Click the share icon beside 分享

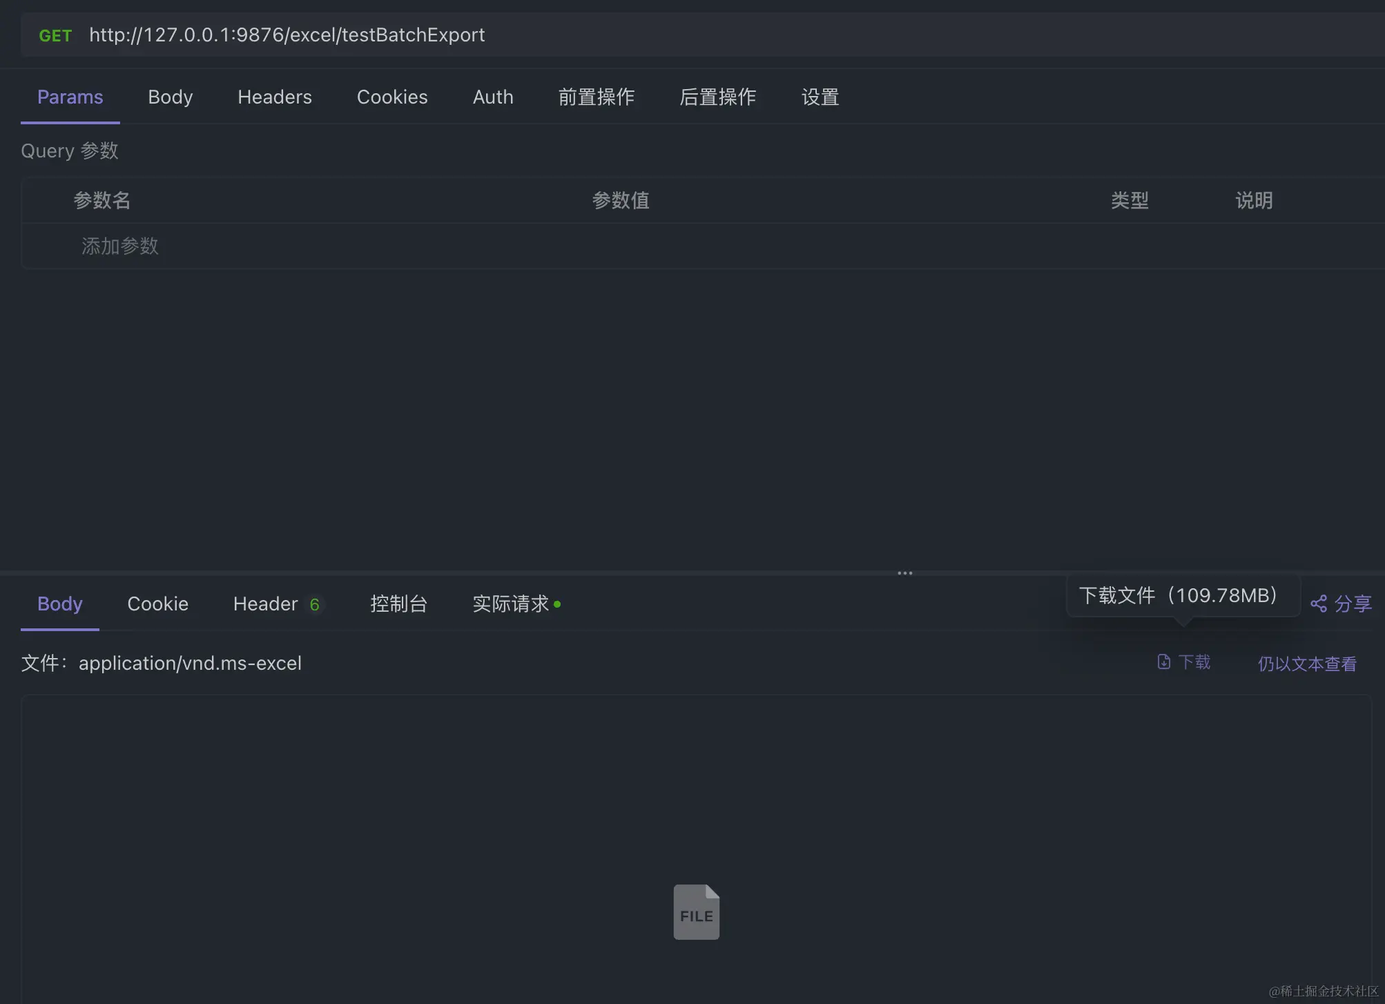pyautogui.click(x=1318, y=604)
